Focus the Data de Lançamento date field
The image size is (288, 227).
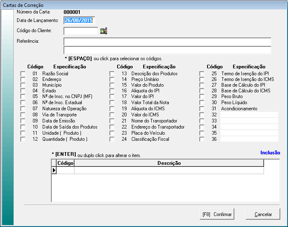(79, 20)
